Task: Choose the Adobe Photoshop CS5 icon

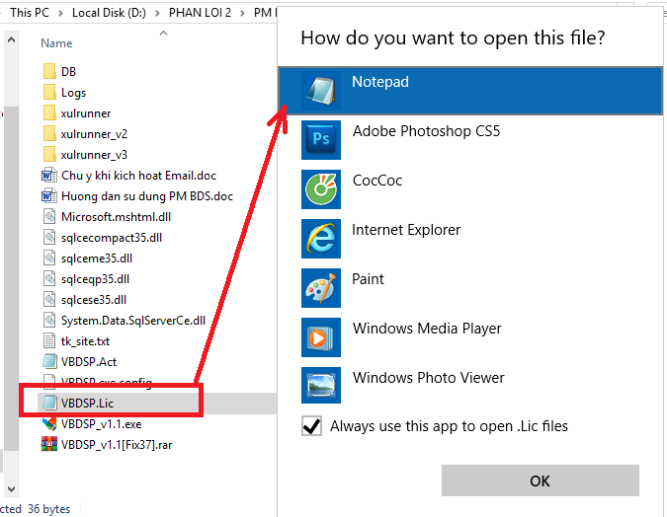Action: (x=321, y=140)
